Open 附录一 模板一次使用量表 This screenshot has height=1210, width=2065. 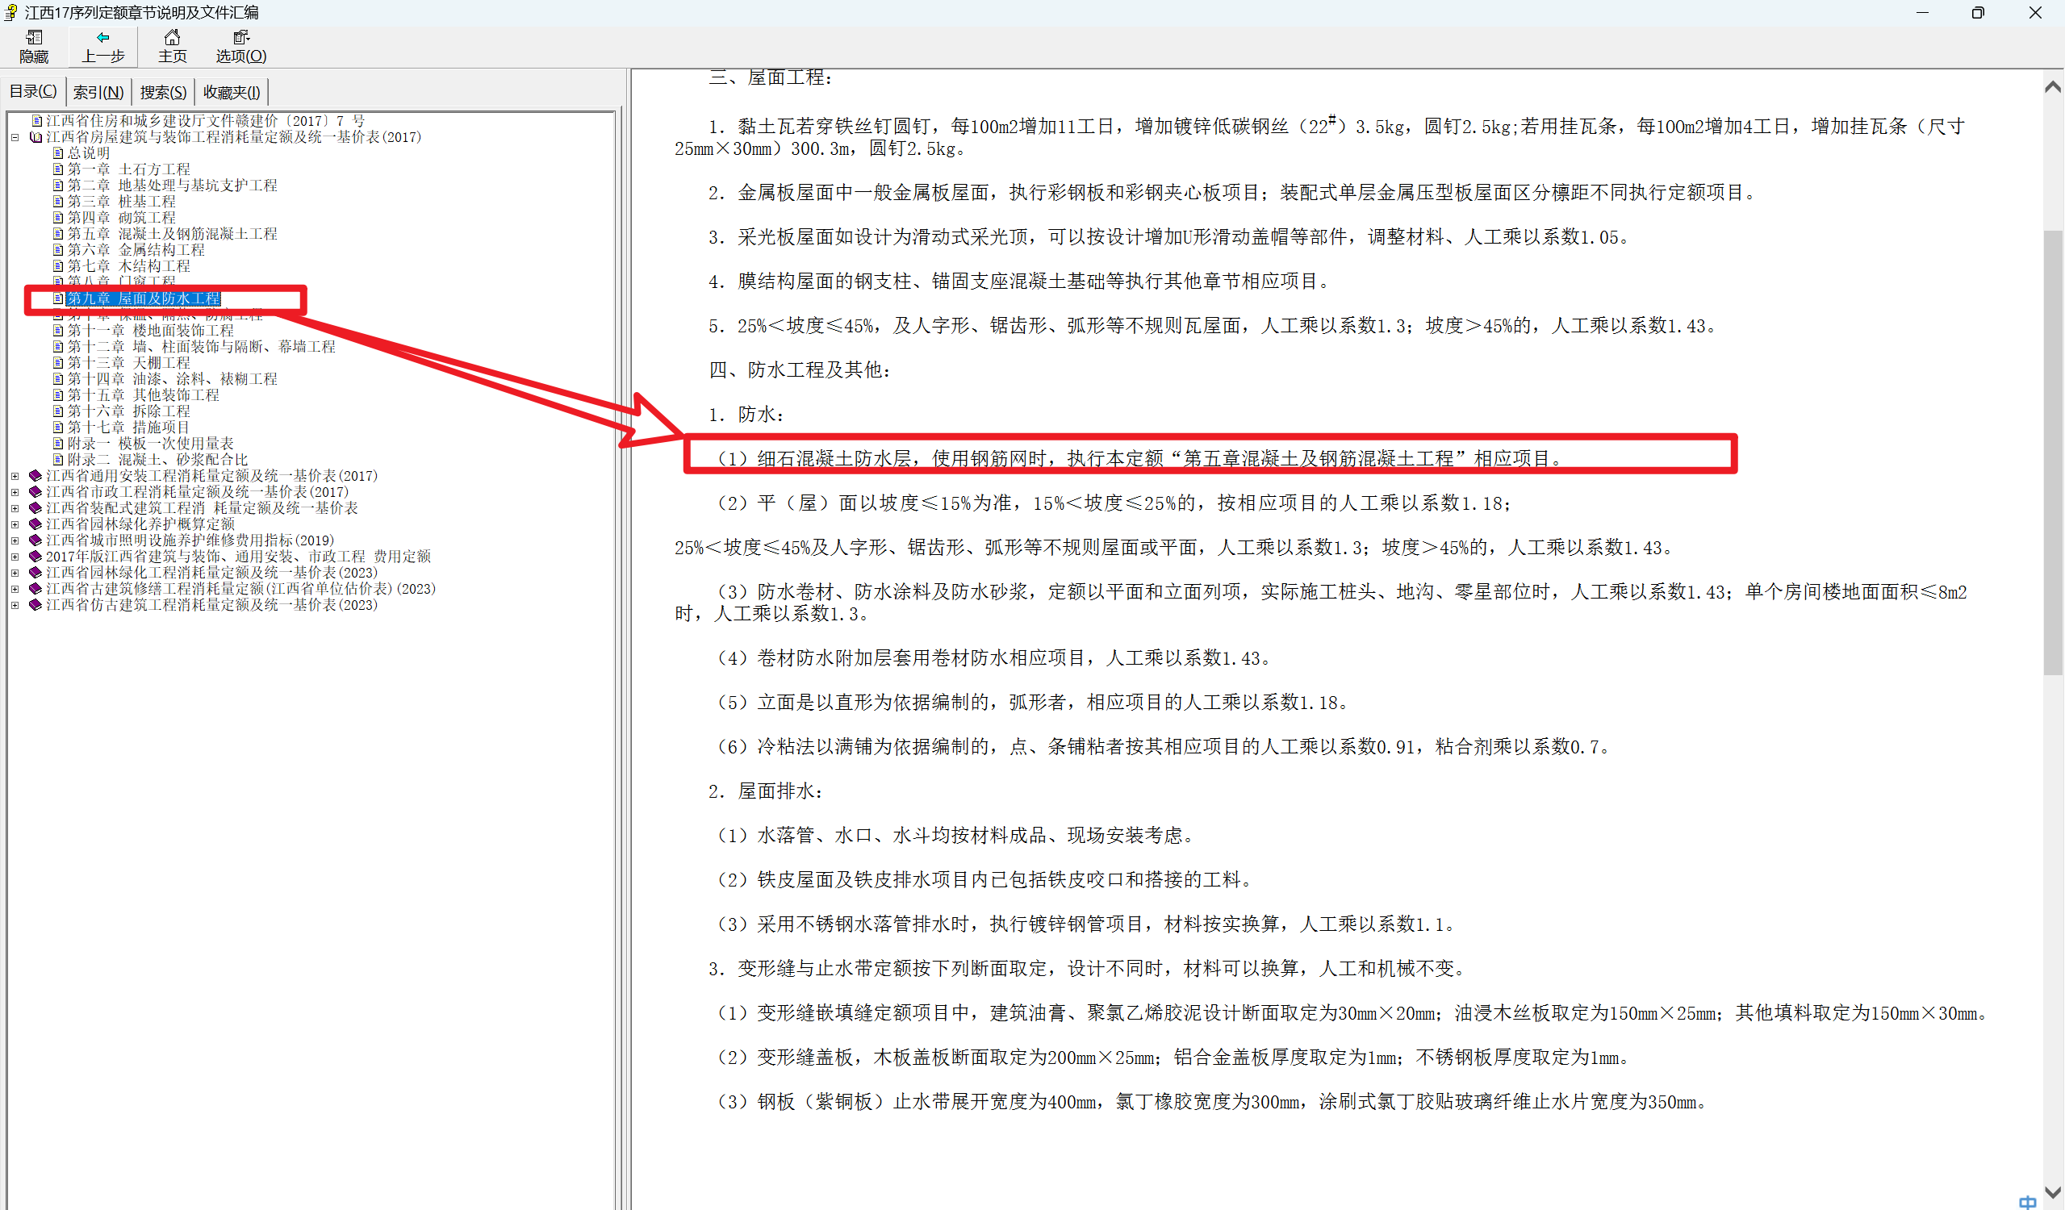point(151,444)
